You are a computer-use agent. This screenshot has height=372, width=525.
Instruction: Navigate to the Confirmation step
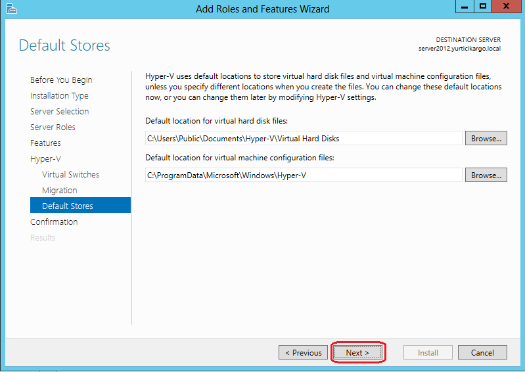coord(54,222)
